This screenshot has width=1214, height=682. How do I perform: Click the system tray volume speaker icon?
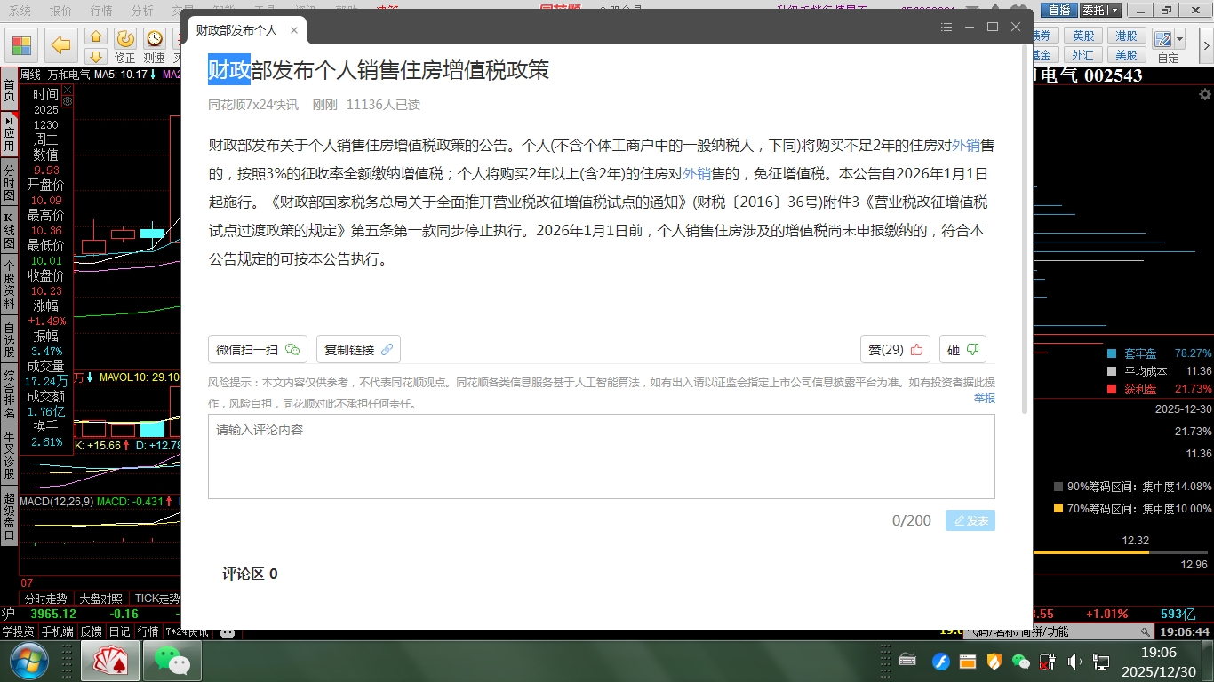[x=1074, y=662]
